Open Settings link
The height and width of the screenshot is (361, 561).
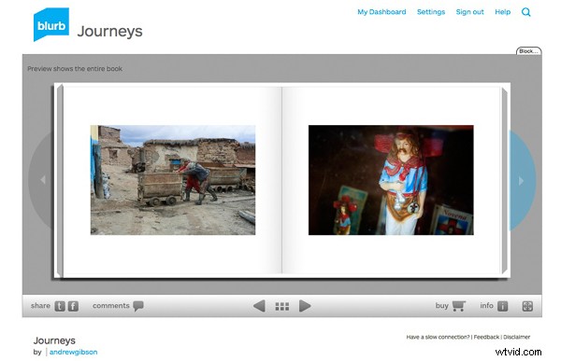[431, 12]
